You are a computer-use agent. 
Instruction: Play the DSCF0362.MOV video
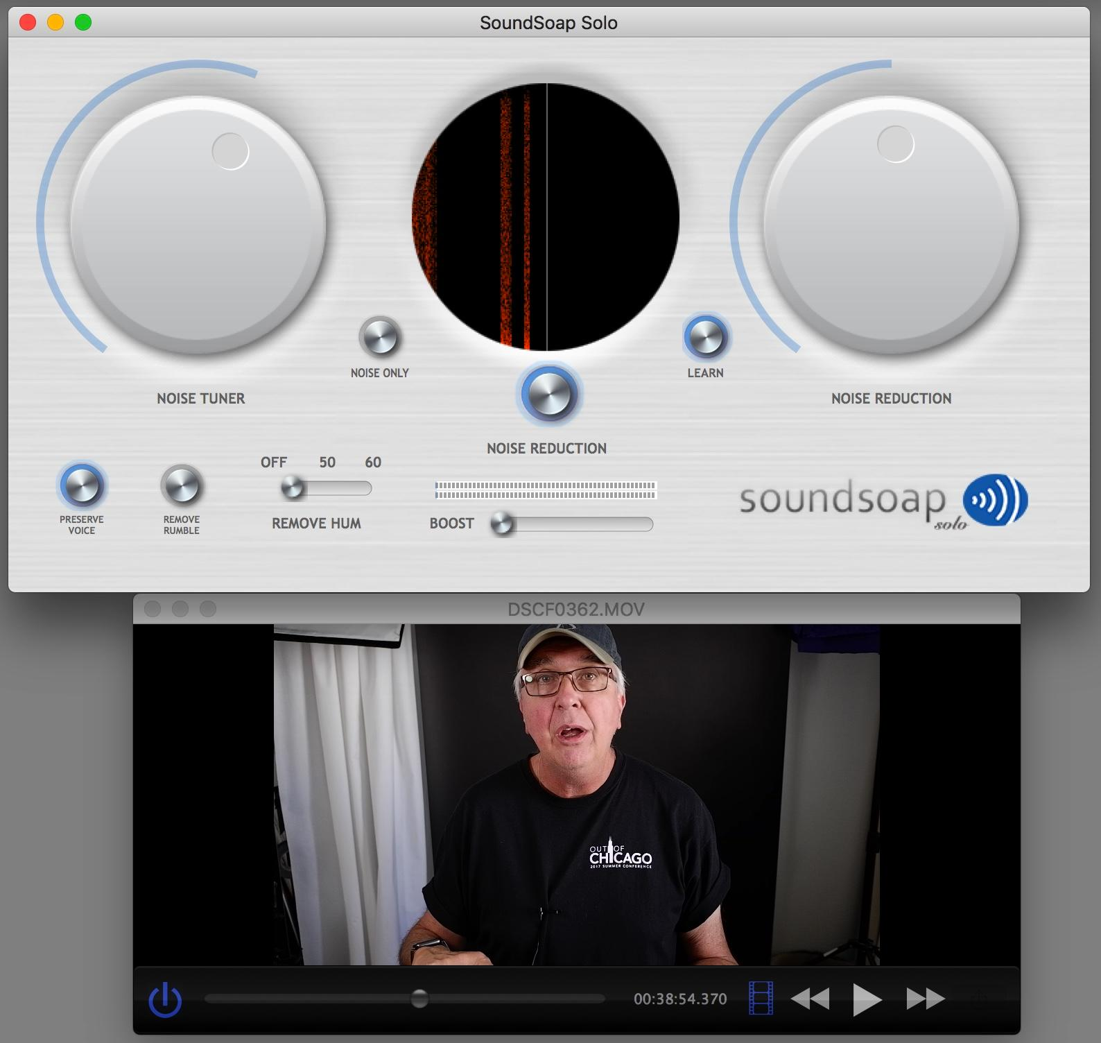tap(867, 999)
